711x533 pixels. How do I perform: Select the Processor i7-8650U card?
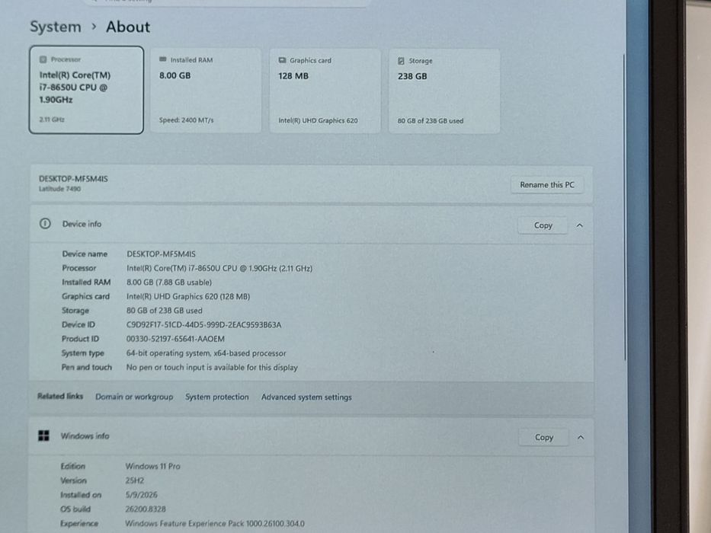(86, 90)
